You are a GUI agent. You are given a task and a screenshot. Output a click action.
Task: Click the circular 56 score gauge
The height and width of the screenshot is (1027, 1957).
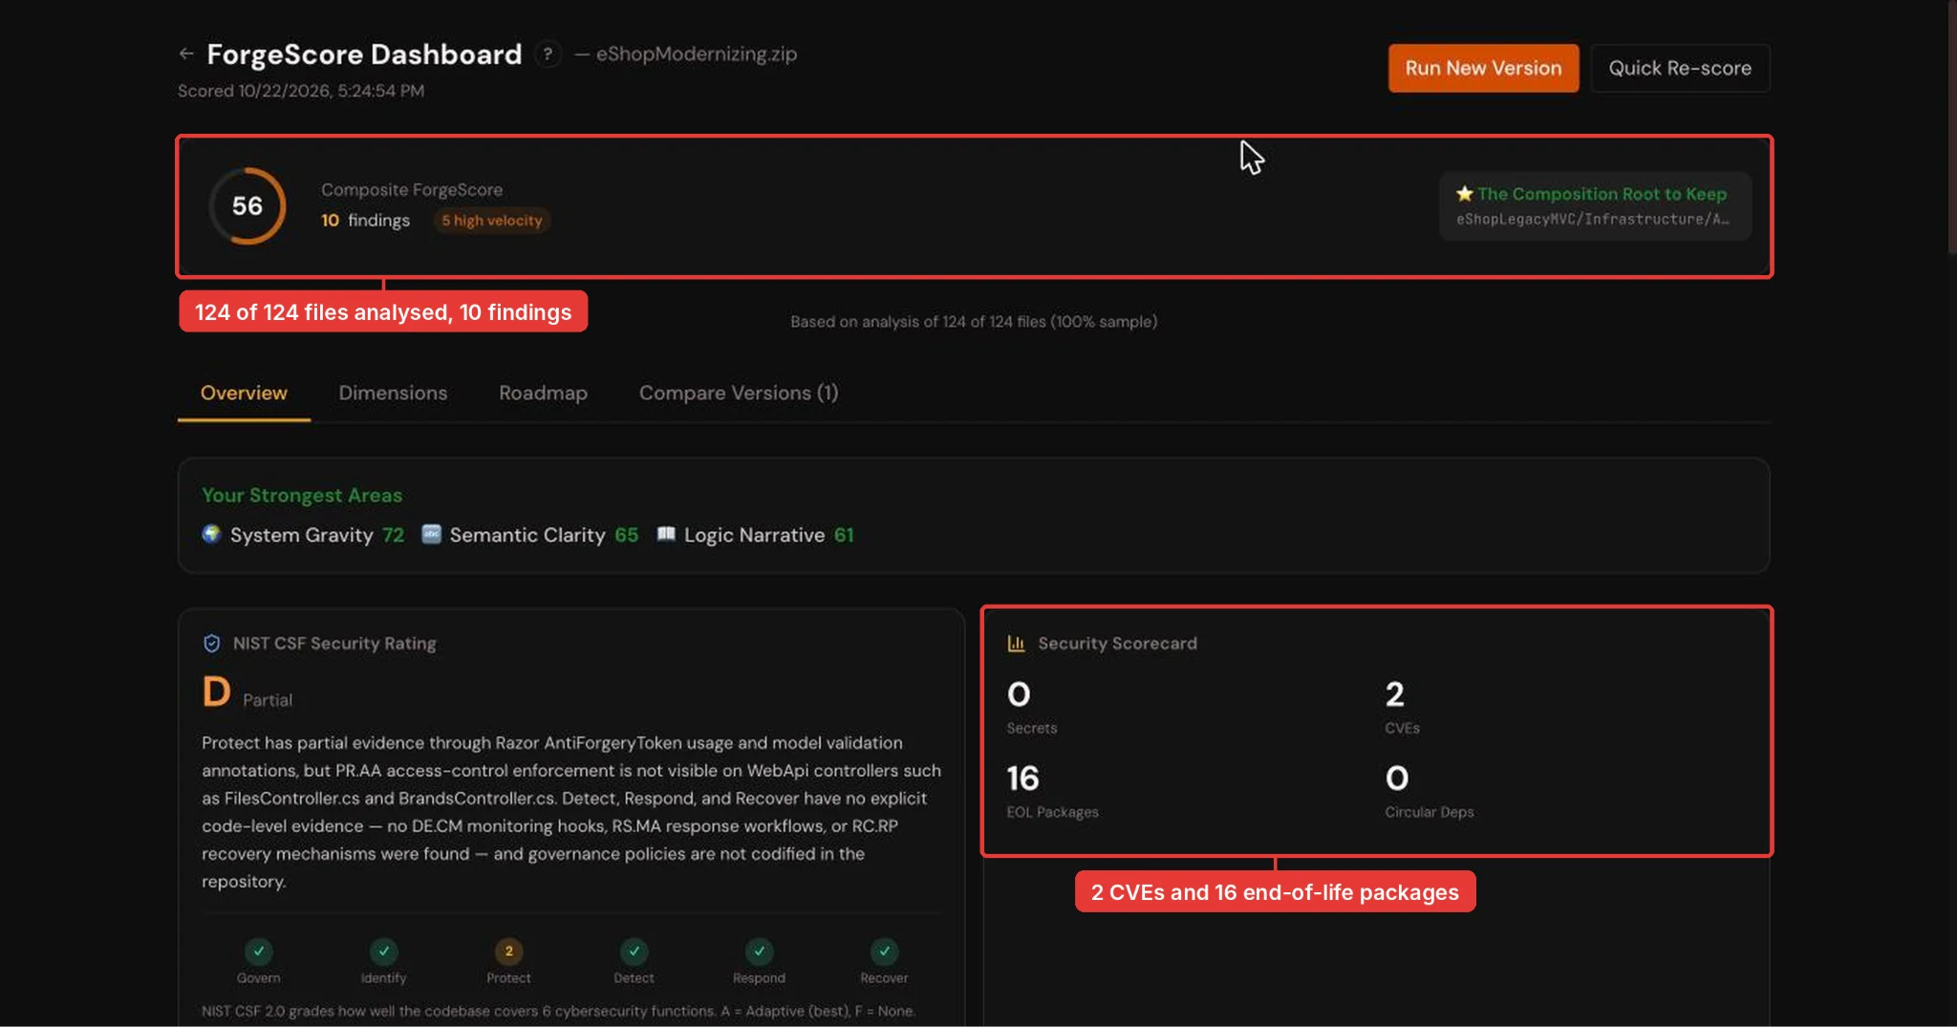pyautogui.click(x=247, y=205)
